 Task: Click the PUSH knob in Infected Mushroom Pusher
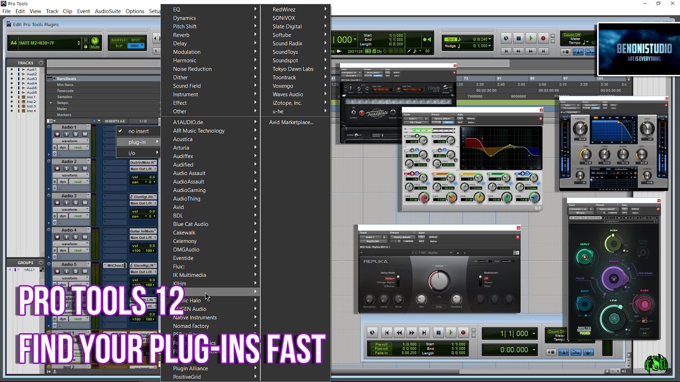click(644, 304)
